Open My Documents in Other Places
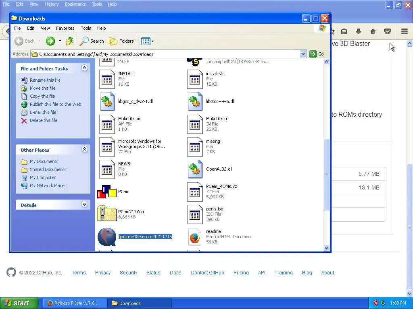Image resolution: width=413 pixels, height=309 pixels. click(x=44, y=161)
